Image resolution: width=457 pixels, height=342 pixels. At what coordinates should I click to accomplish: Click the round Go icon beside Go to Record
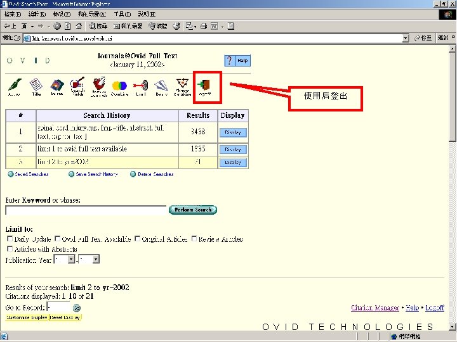pyautogui.click(x=77, y=308)
